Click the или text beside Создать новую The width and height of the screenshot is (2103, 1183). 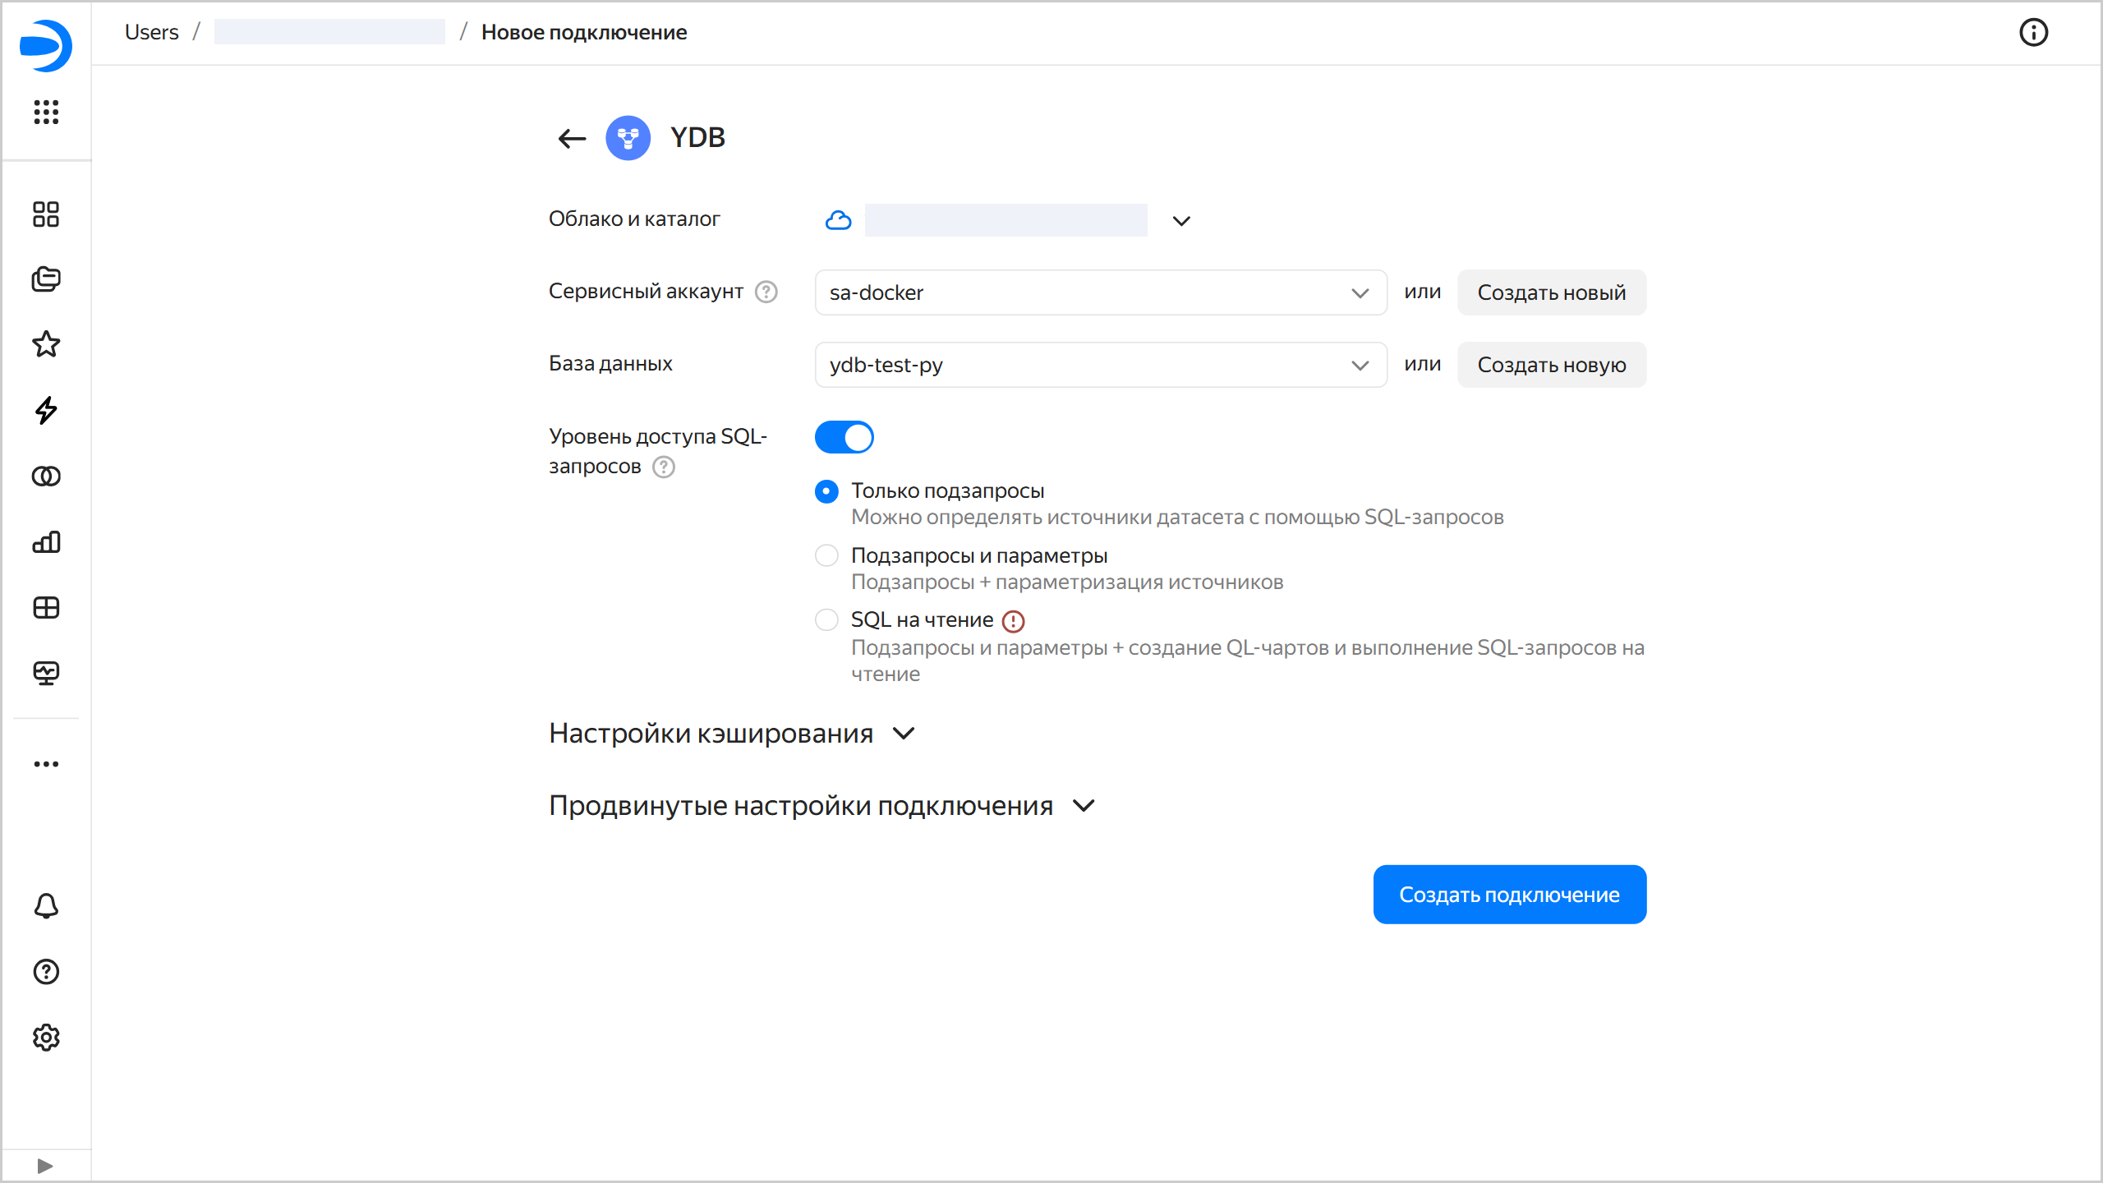pyautogui.click(x=1423, y=364)
